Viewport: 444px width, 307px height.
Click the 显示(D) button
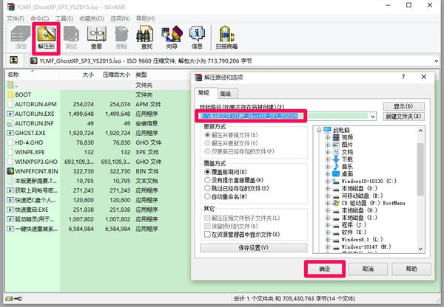[x=403, y=106]
